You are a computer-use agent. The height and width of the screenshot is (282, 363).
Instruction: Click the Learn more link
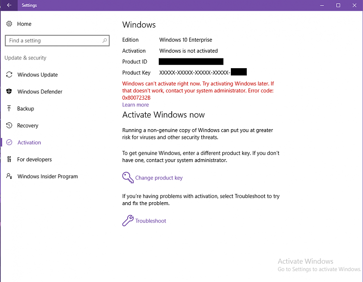(136, 105)
